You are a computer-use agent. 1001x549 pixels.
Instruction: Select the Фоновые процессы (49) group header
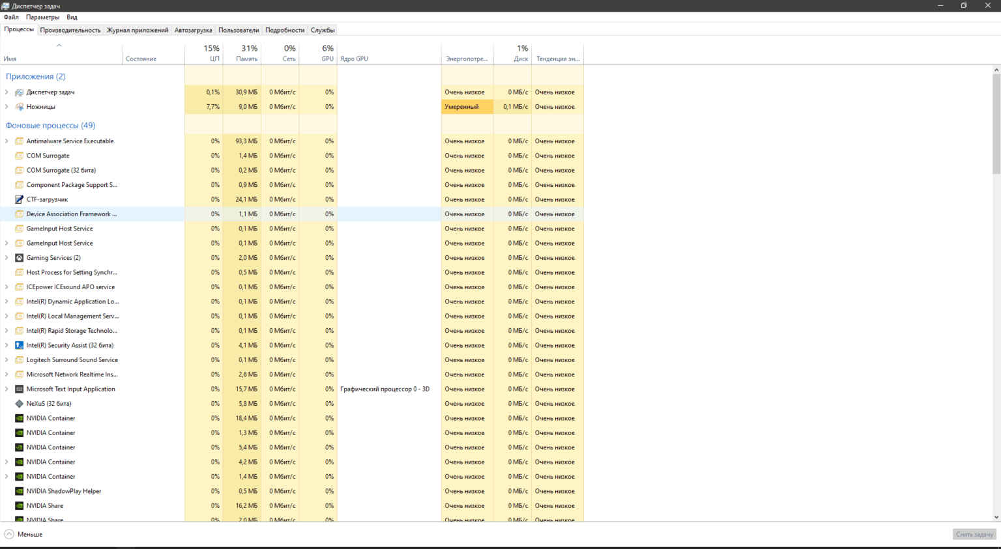click(x=50, y=126)
